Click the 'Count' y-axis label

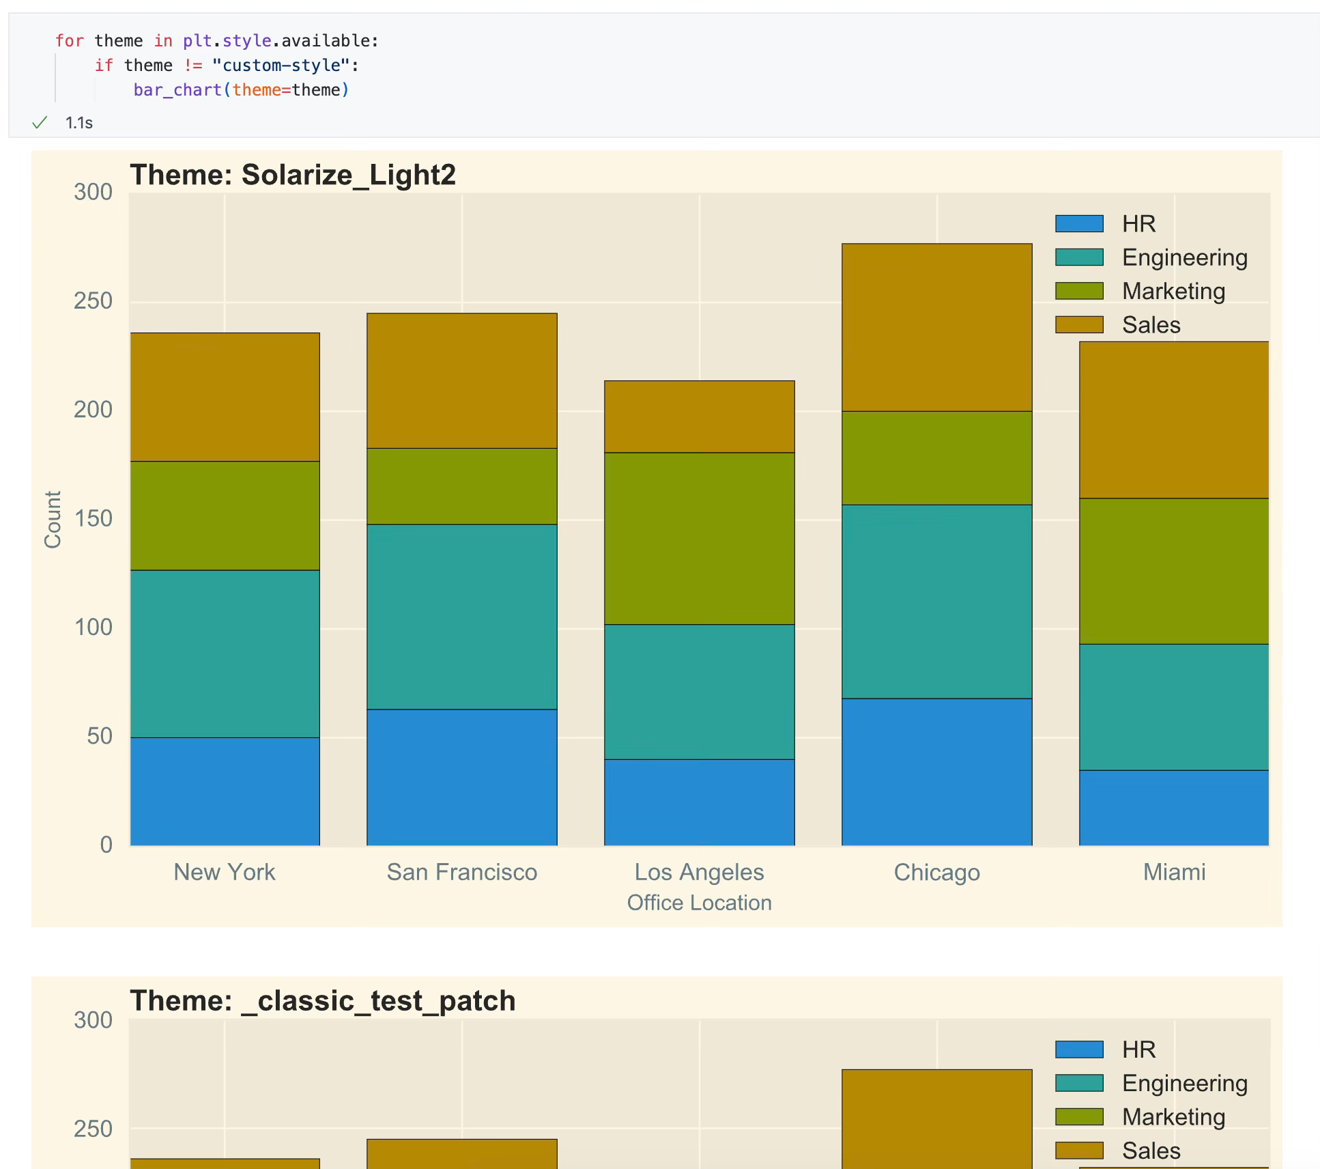point(53,519)
